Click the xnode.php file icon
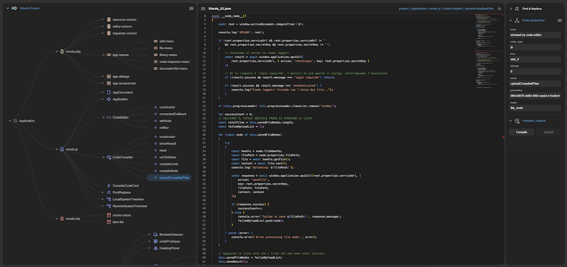The image size is (567, 267). click(62, 51)
